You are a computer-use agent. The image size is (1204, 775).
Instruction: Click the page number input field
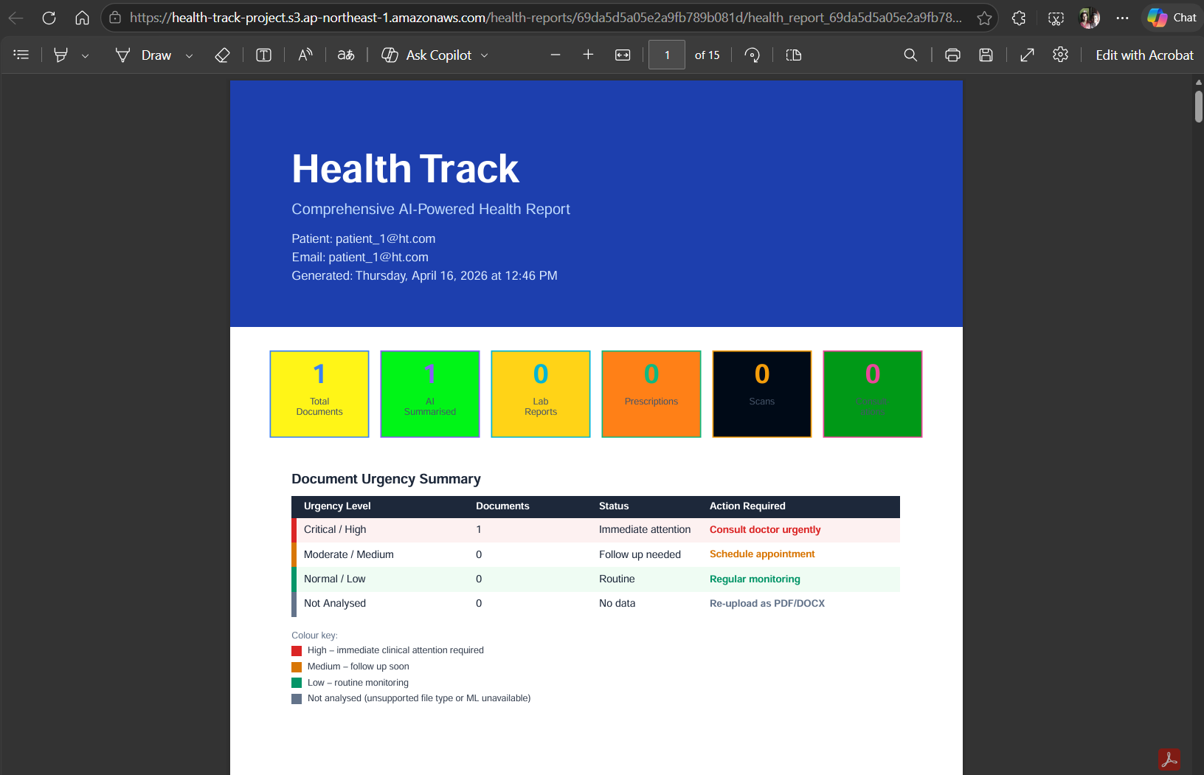pyautogui.click(x=667, y=55)
